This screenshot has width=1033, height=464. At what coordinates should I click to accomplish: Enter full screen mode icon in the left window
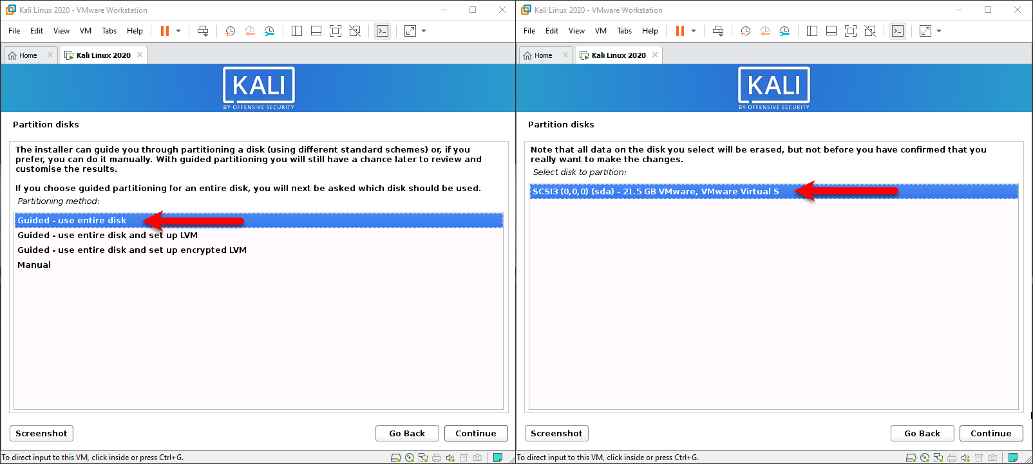pyautogui.click(x=336, y=31)
